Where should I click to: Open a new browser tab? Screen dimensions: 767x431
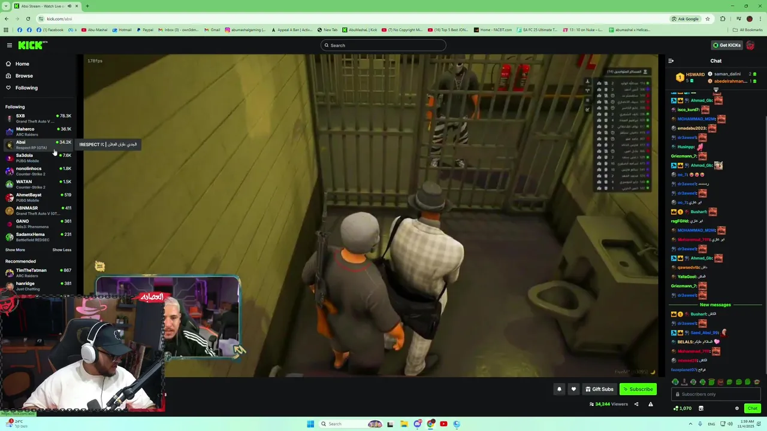click(87, 6)
